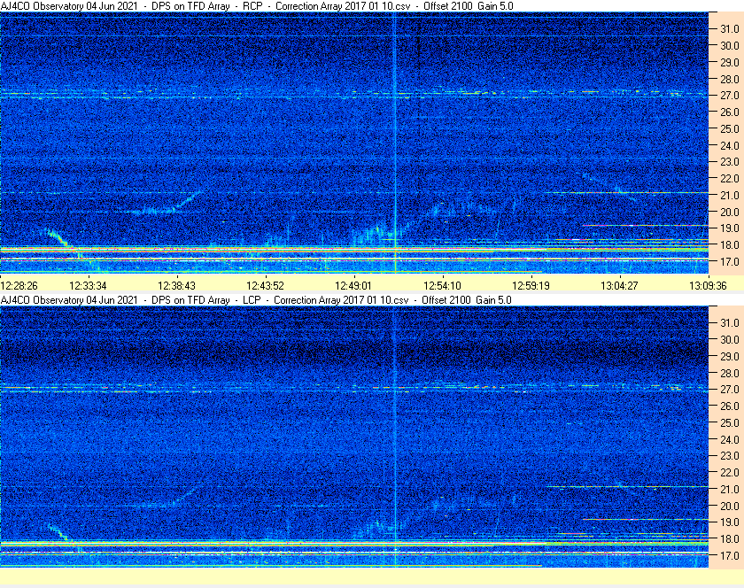
Task: Click the 13:09:36 time label
Action: (x=708, y=286)
